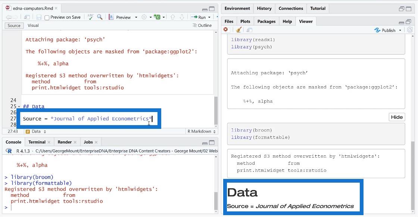Open the History tab

coord(264,8)
